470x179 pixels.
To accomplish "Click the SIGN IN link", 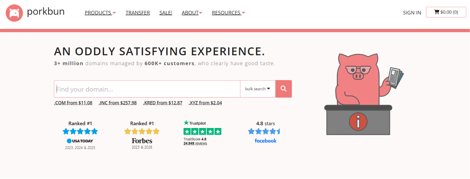I will coord(412,13).
